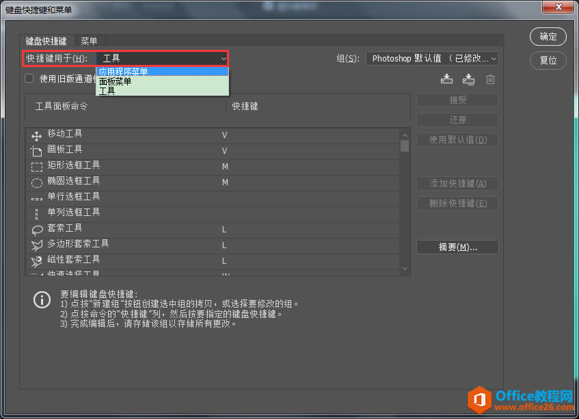
Task: Click the Lasso tool icon
Action: click(36, 230)
